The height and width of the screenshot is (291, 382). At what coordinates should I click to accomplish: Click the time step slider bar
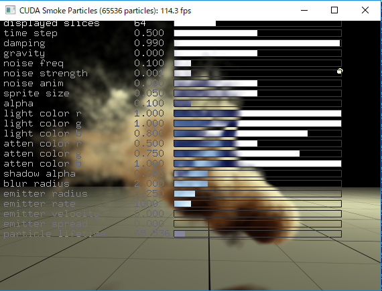pyautogui.click(x=258, y=33)
